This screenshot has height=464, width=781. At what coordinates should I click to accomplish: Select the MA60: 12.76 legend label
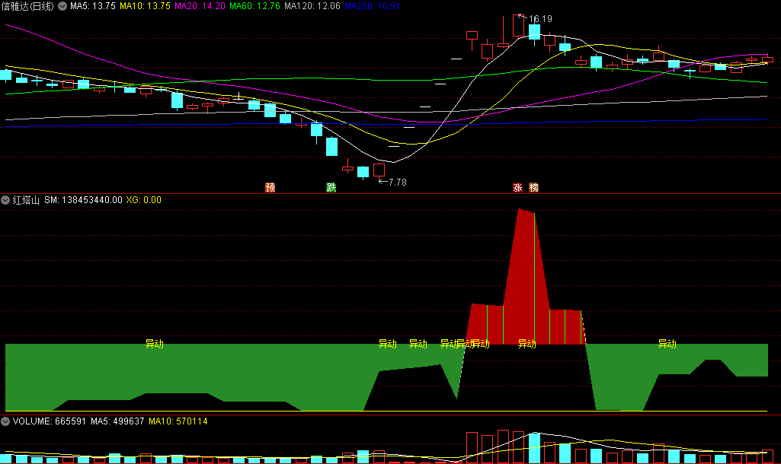(x=254, y=6)
